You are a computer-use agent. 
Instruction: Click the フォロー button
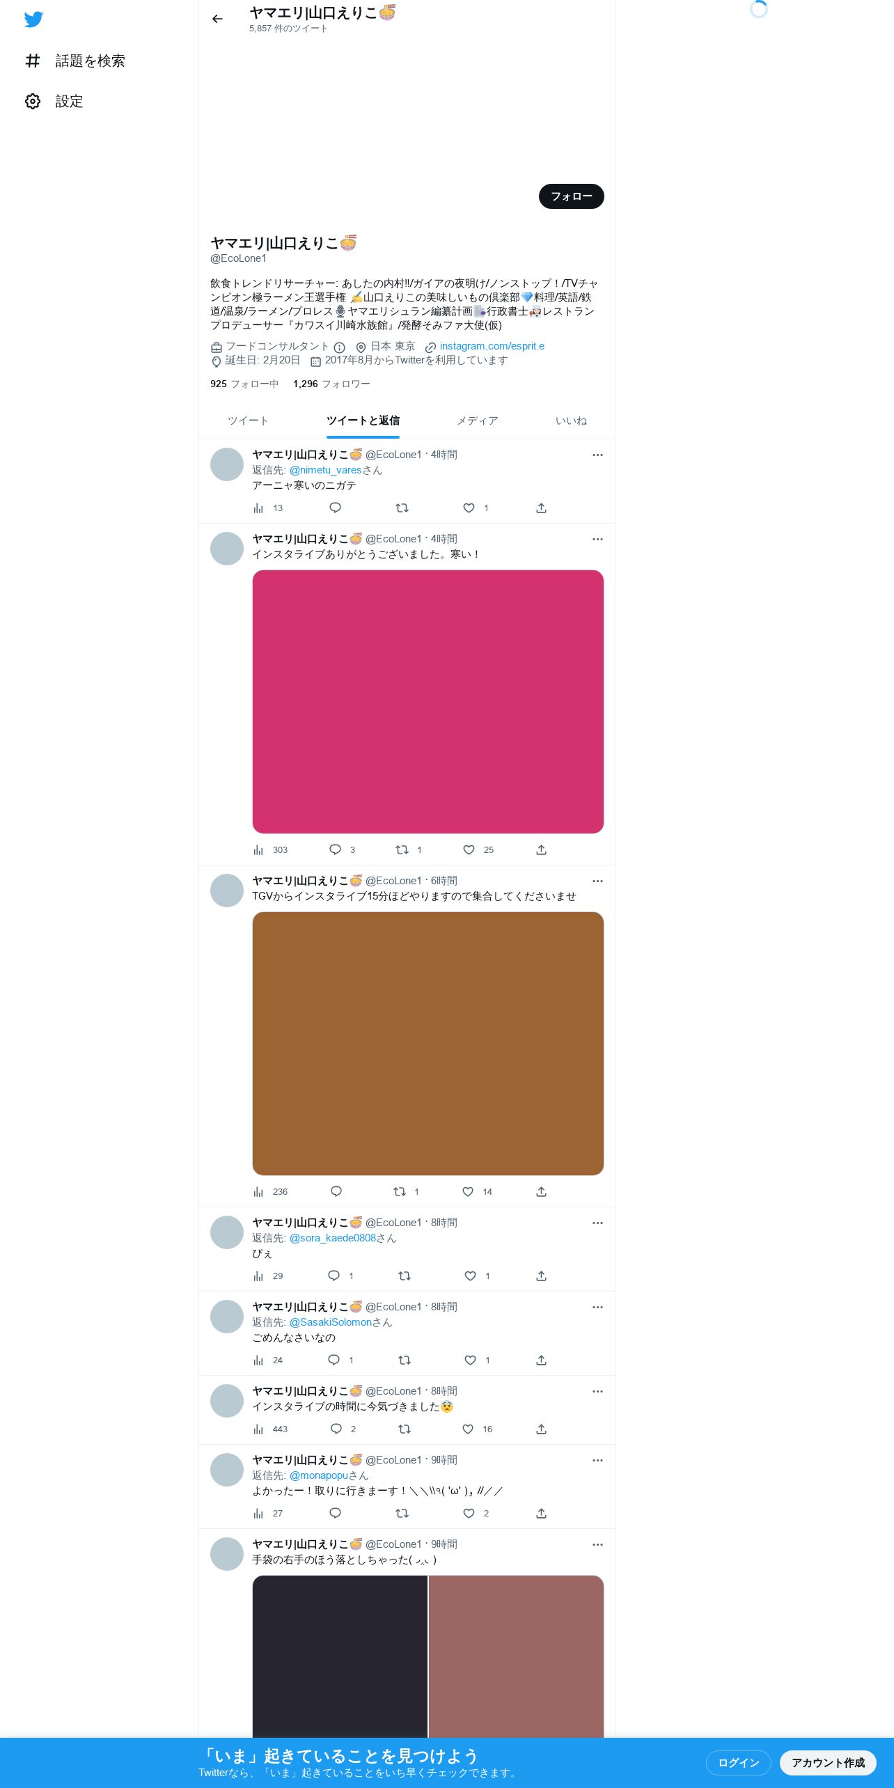click(x=572, y=196)
